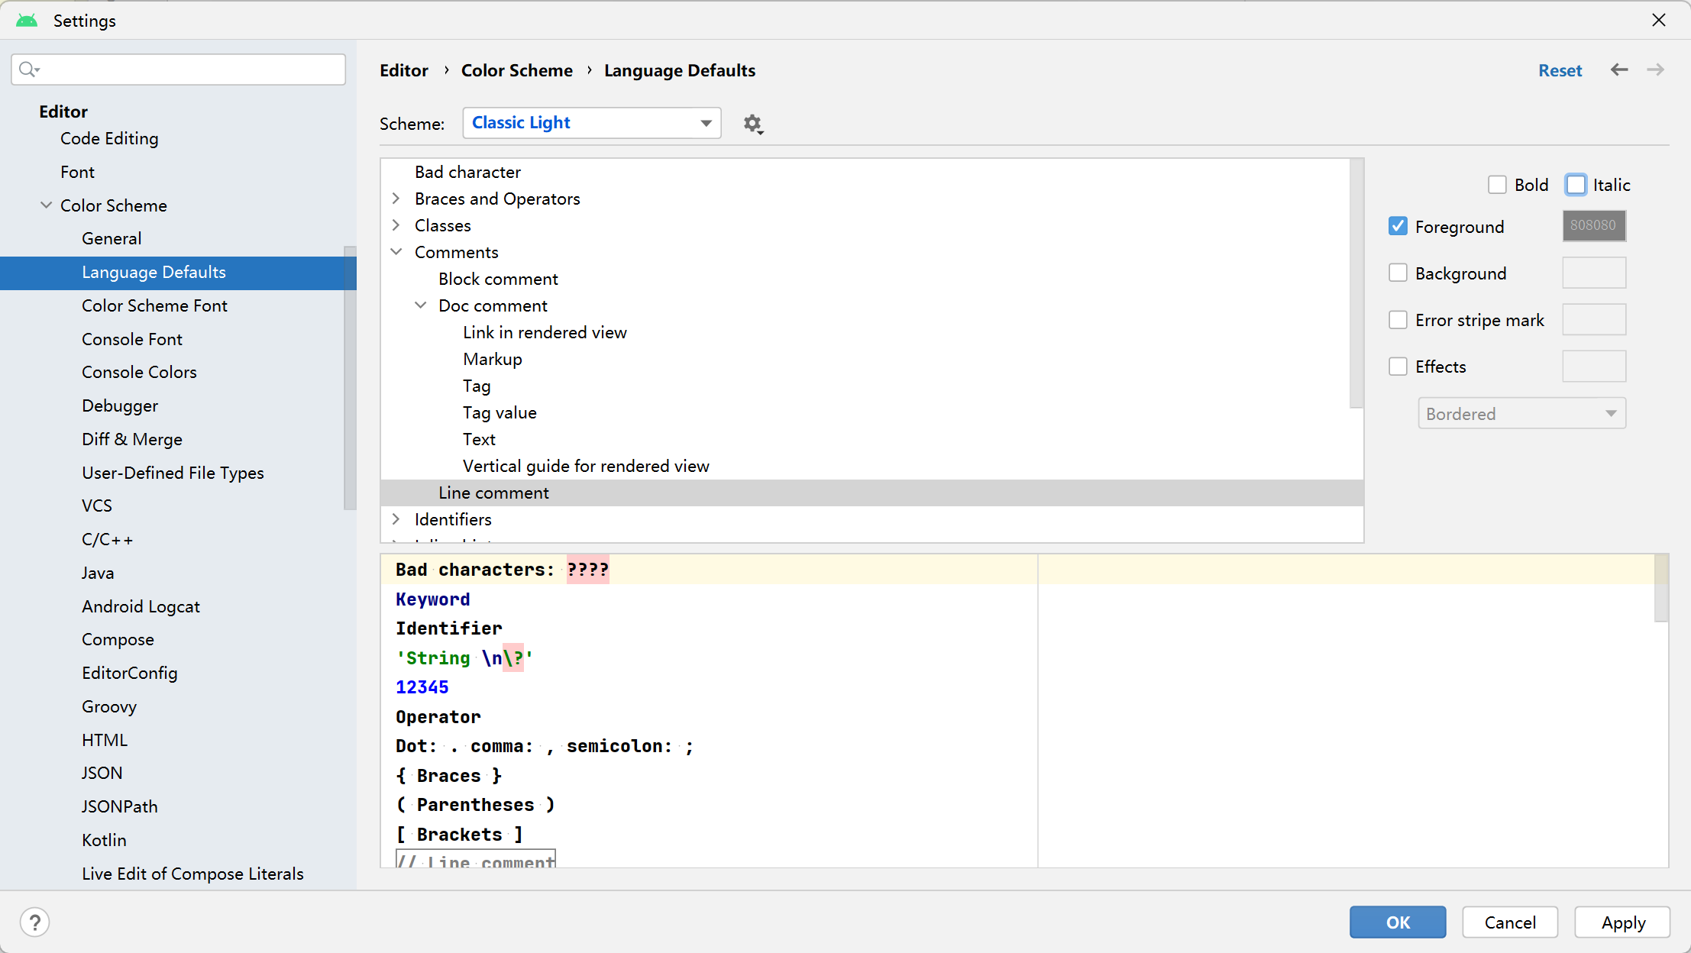Open JSON color settings
Image resolution: width=1691 pixels, height=953 pixels.
point(102,773)
